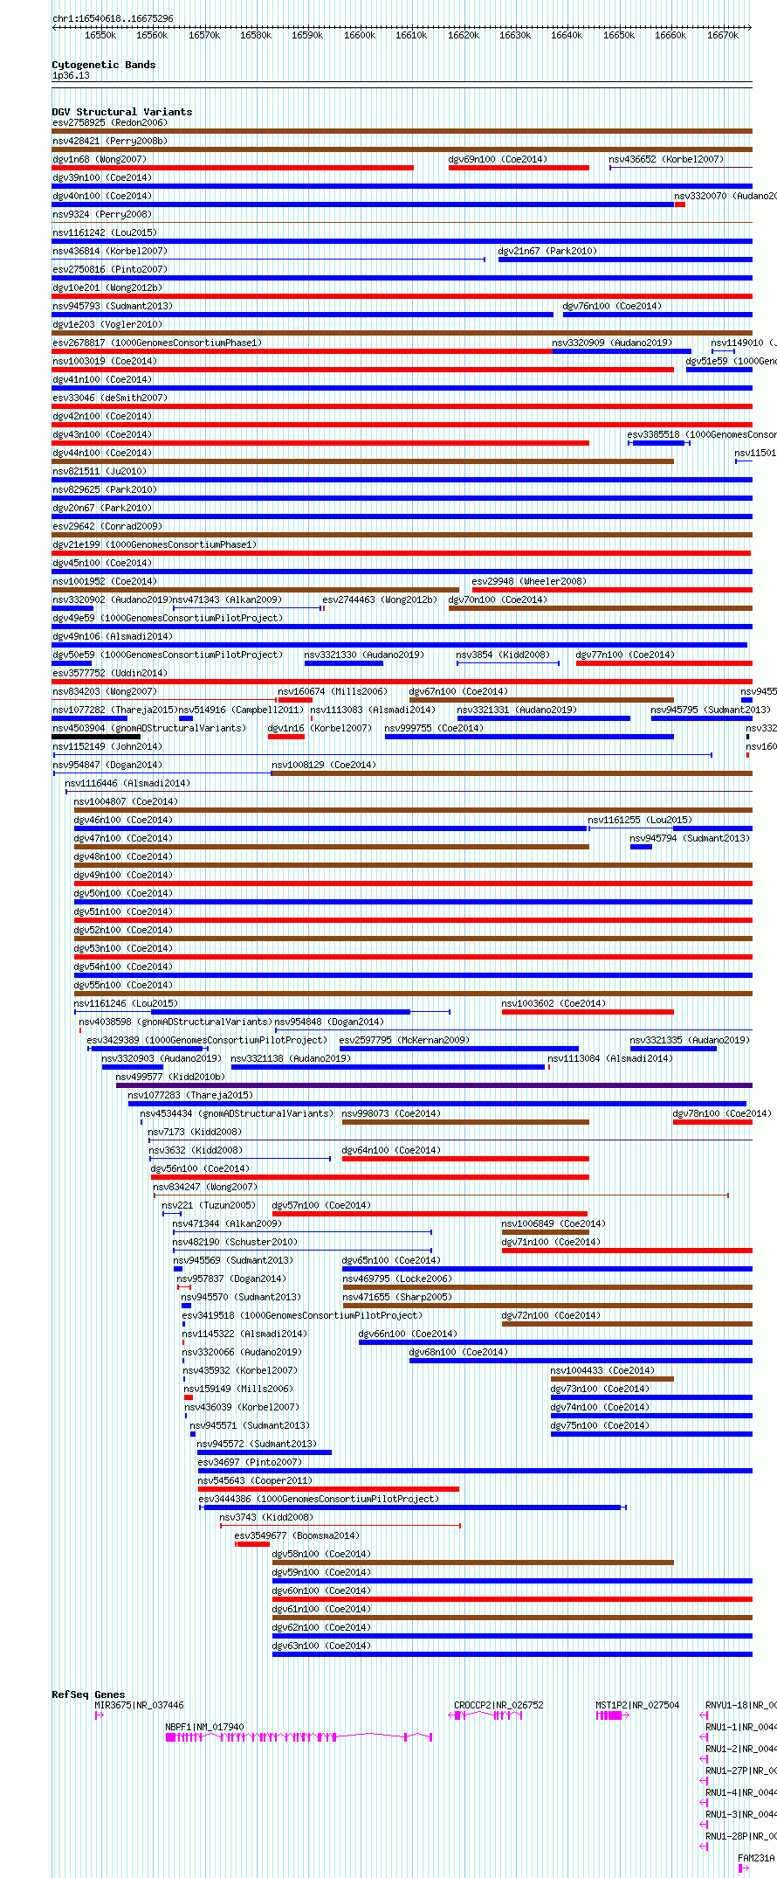
Task: Open variant nsv499577 (Kidd2010b)
Action: 170,1077
